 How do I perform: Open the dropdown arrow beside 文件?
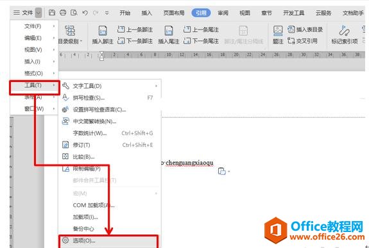pyautogui.click(x=39, y=13)
